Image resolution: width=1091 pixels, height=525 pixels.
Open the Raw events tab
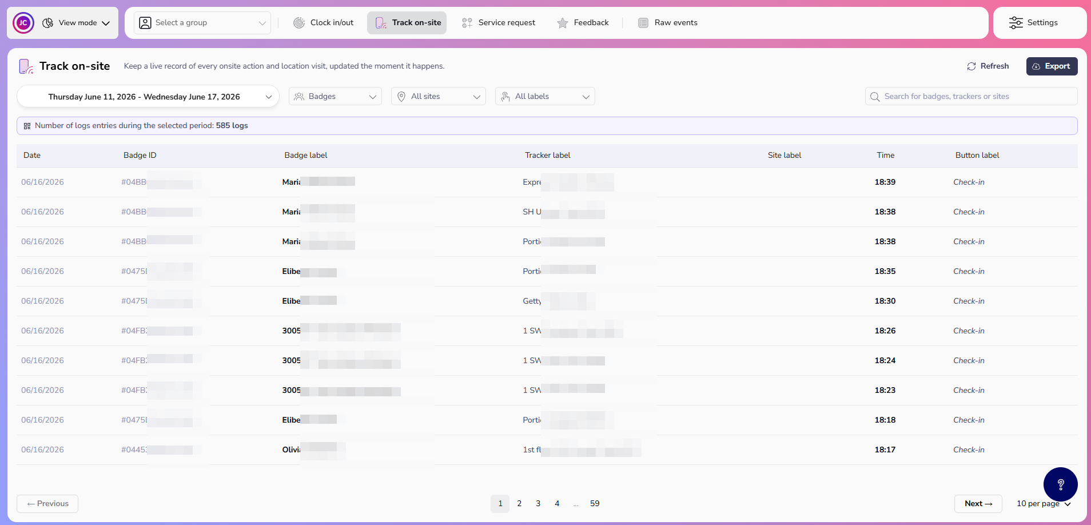(667, 23)
